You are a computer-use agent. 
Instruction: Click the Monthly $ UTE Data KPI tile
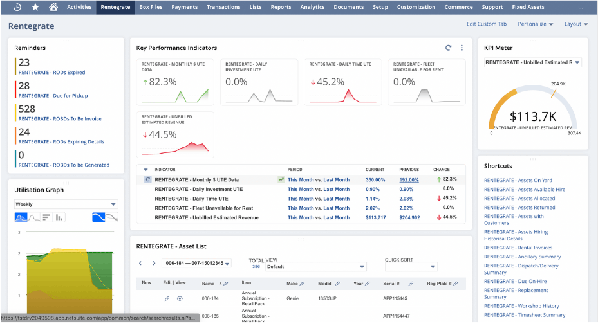pyautogui.click(x=175, y=82)
